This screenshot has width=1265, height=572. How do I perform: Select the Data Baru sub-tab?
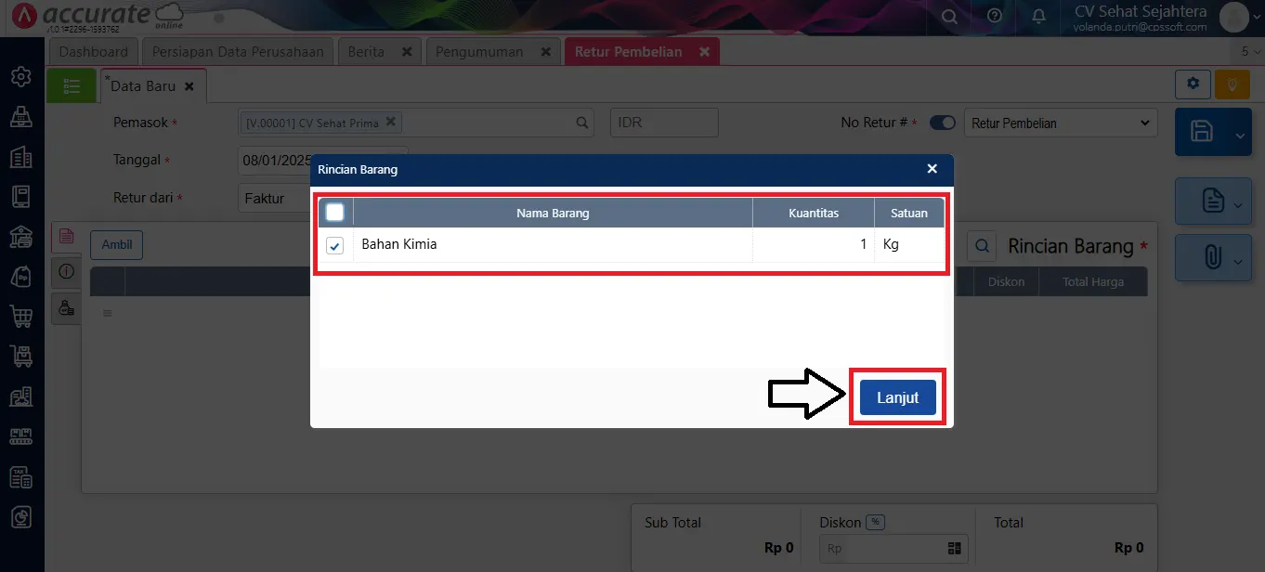point(143,85)
